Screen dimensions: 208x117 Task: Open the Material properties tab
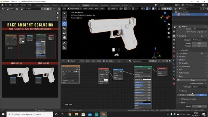174,79
